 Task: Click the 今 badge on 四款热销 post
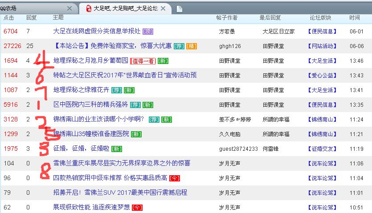(175, 178)
